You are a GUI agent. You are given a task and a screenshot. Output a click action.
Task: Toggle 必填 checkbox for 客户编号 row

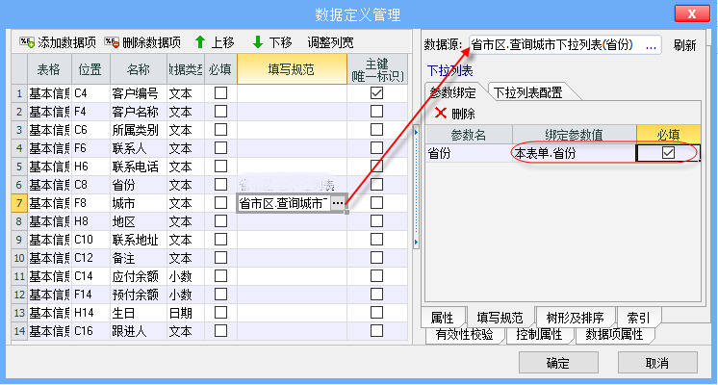220,93
